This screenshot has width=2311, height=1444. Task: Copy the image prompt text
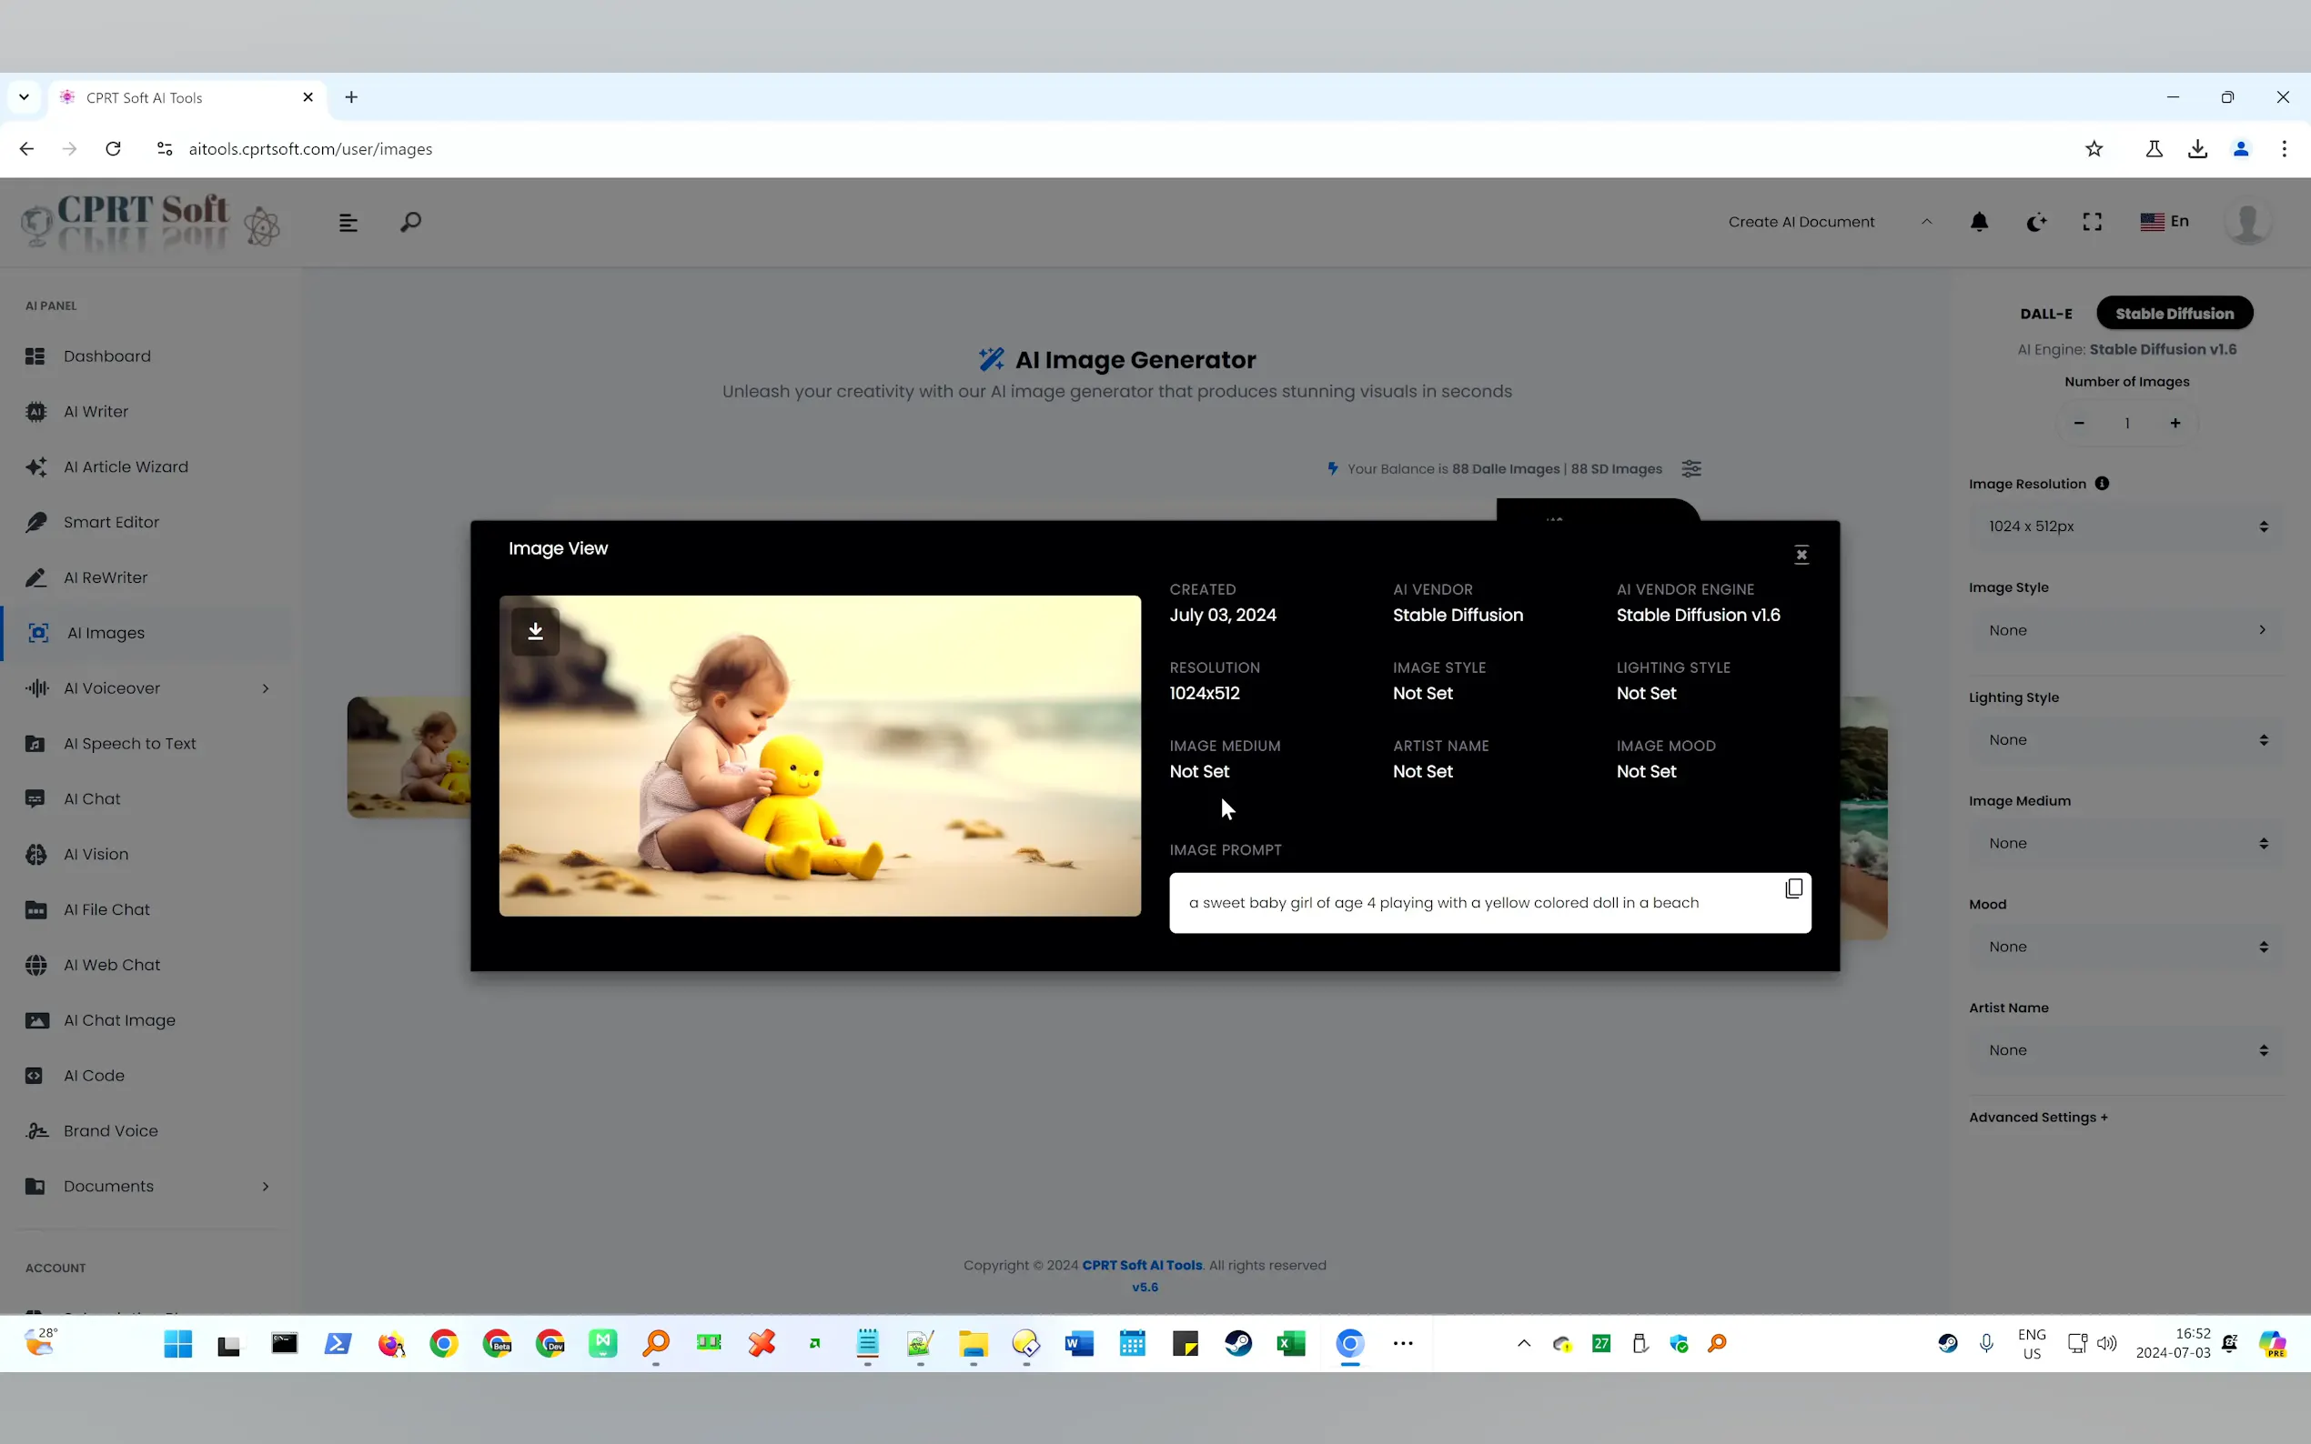coord(1793,889)
